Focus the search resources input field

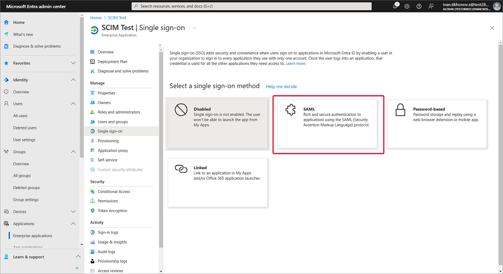click(251, 6)
